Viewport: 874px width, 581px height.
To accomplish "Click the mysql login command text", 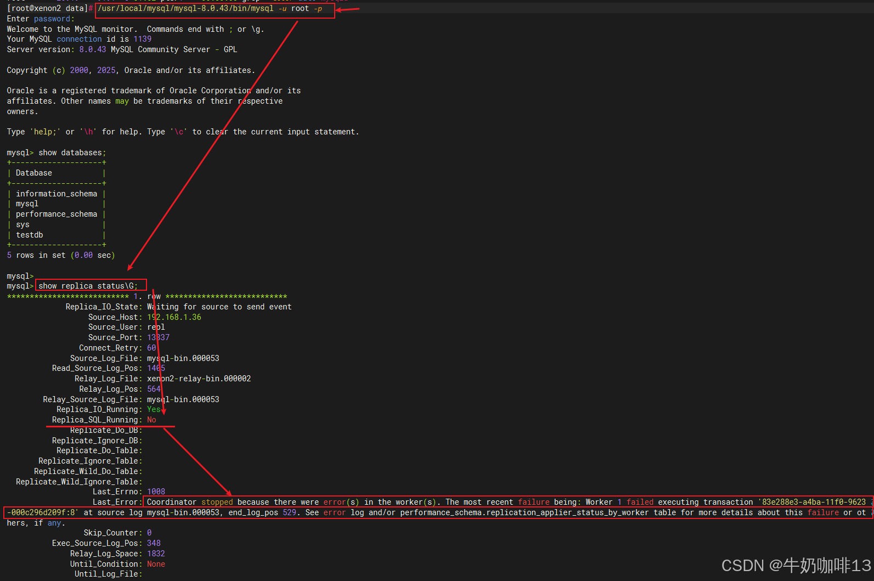I will coord(210,9).
